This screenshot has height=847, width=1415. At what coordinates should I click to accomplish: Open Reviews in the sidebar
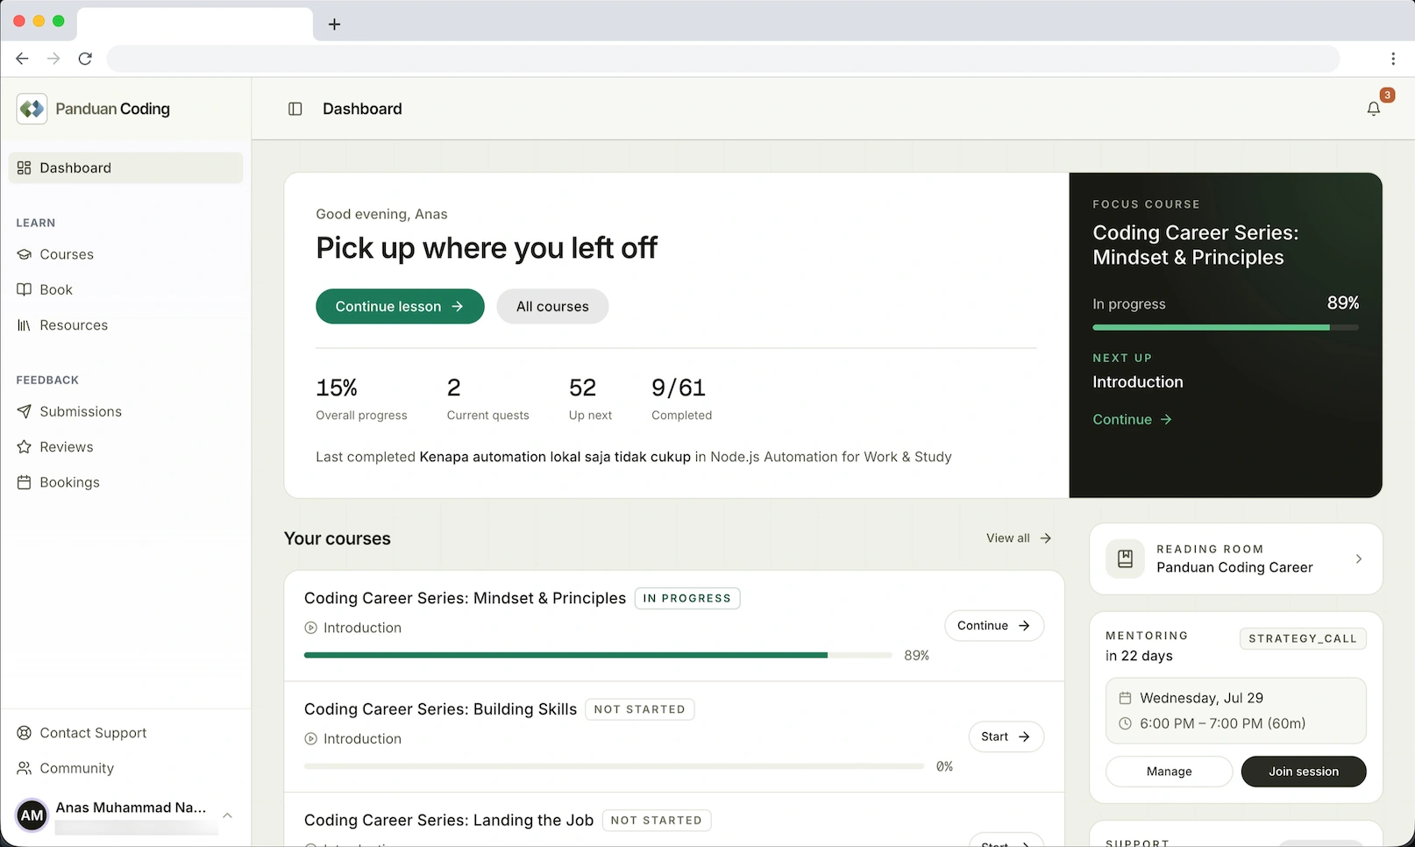125,447
